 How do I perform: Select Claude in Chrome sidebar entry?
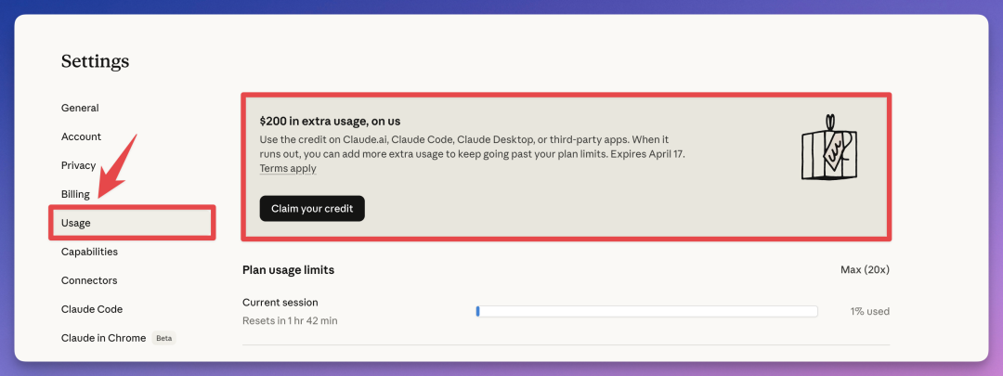(x=103, y=338)
